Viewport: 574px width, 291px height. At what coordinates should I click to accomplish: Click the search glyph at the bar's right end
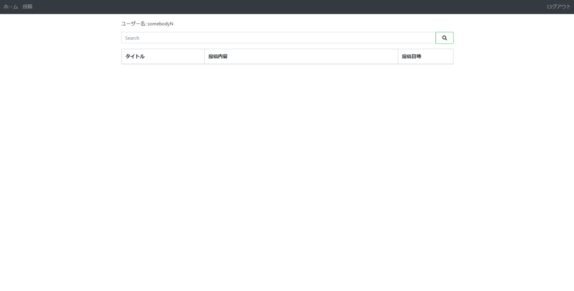click(444, 37)
